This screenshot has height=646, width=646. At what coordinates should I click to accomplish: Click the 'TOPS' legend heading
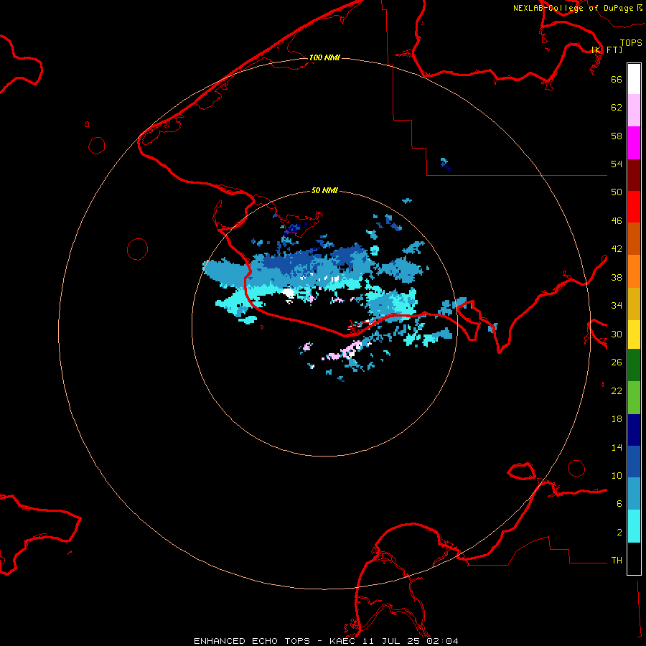click(631, 43)
